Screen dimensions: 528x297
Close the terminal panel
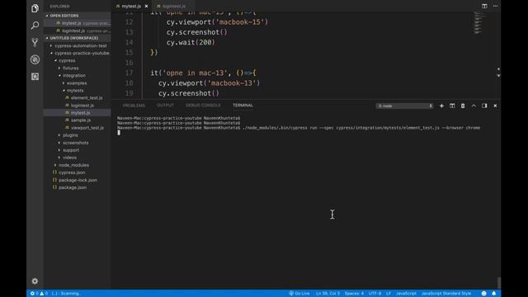click(495, 106)
